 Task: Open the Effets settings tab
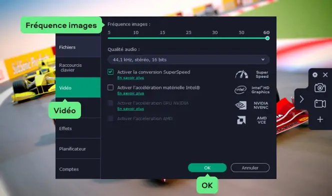(x=78, y=128)
